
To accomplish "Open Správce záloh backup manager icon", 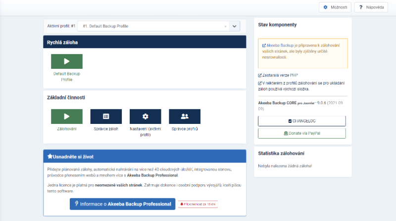I will coord(106,116).
